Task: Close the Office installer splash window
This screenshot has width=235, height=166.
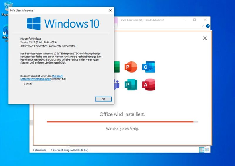Action: pyautogui.click(x=205, y=38)
